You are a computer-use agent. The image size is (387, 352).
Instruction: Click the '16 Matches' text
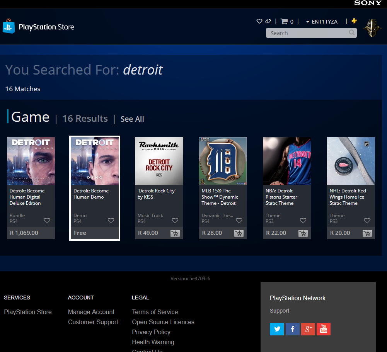click(23, 89)
